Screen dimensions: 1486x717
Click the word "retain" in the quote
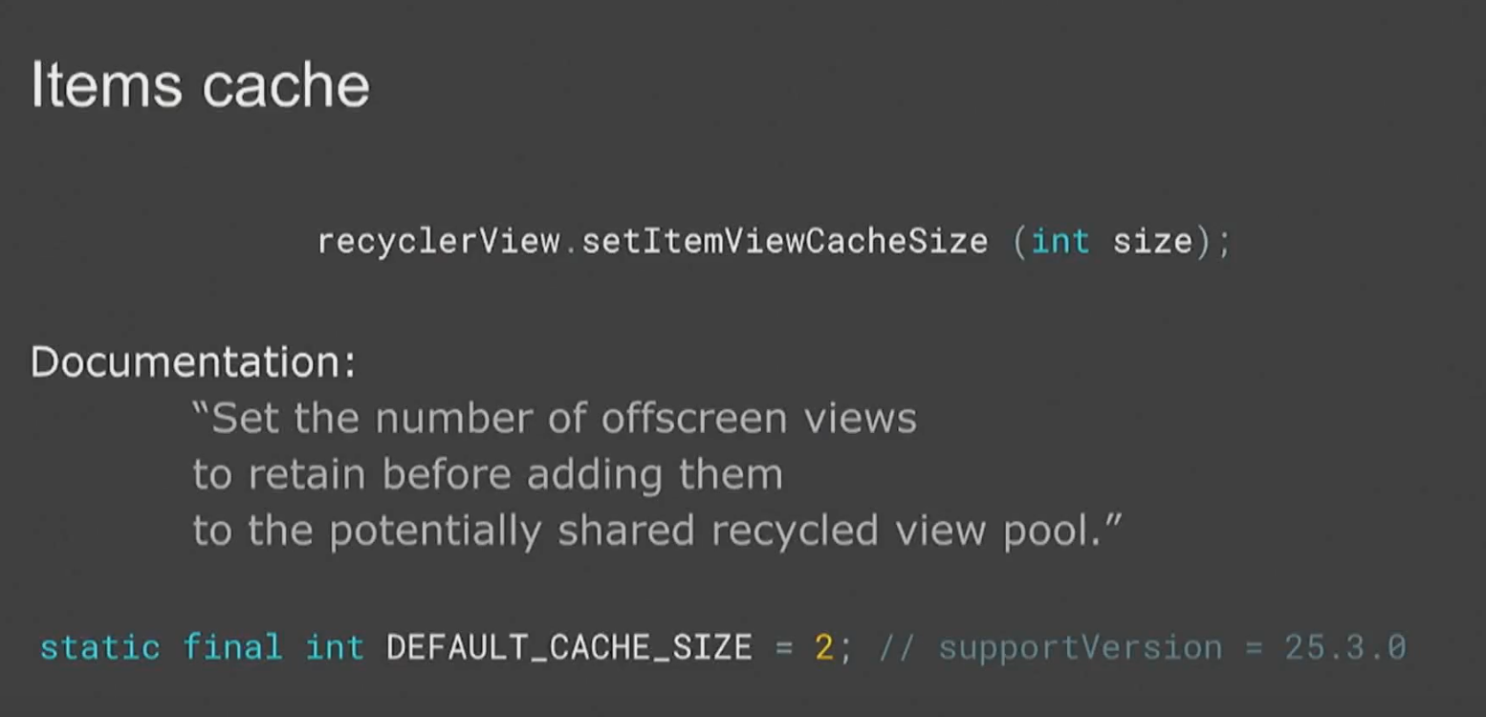306,474
